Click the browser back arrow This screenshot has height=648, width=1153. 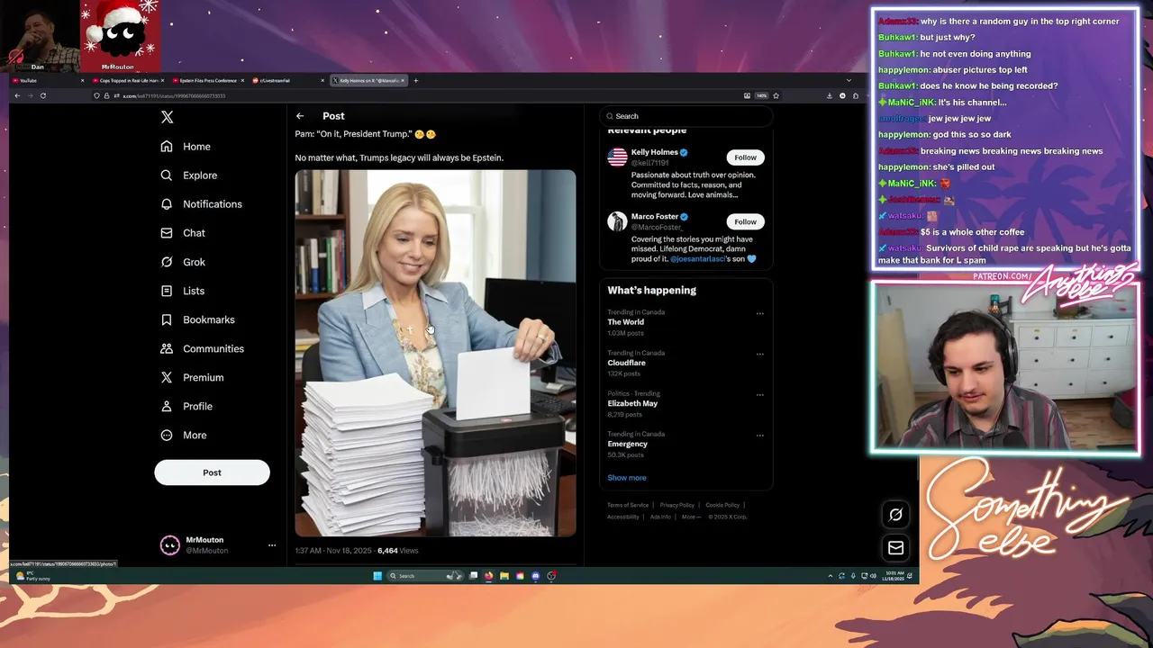click(16, 95)
